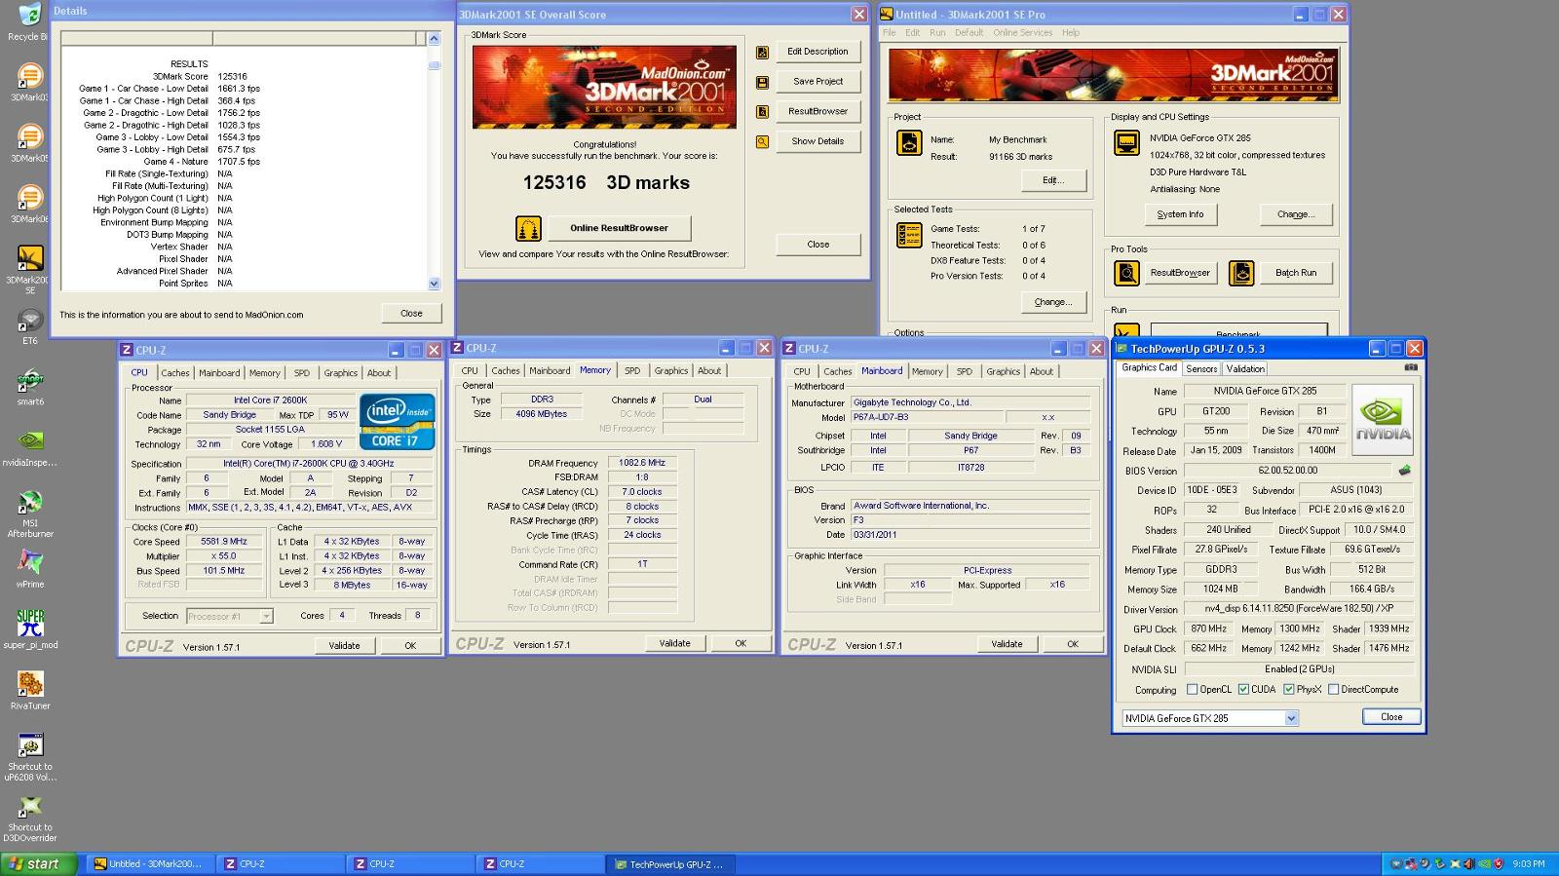
Task: Close the Details window with Close button
Action: tap(411, 314)
